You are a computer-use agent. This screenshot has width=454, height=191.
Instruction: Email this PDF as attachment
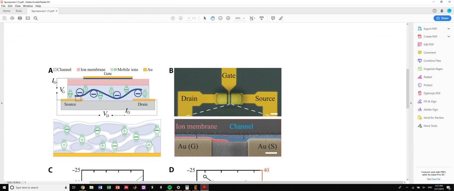[x=28, y=18]
